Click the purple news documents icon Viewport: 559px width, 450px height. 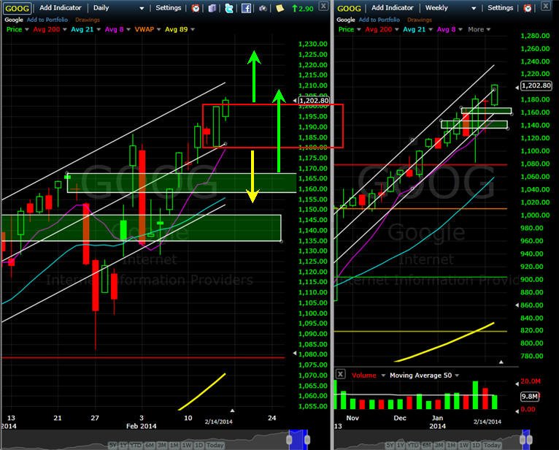pyautogui.click(x=212, y=8)
